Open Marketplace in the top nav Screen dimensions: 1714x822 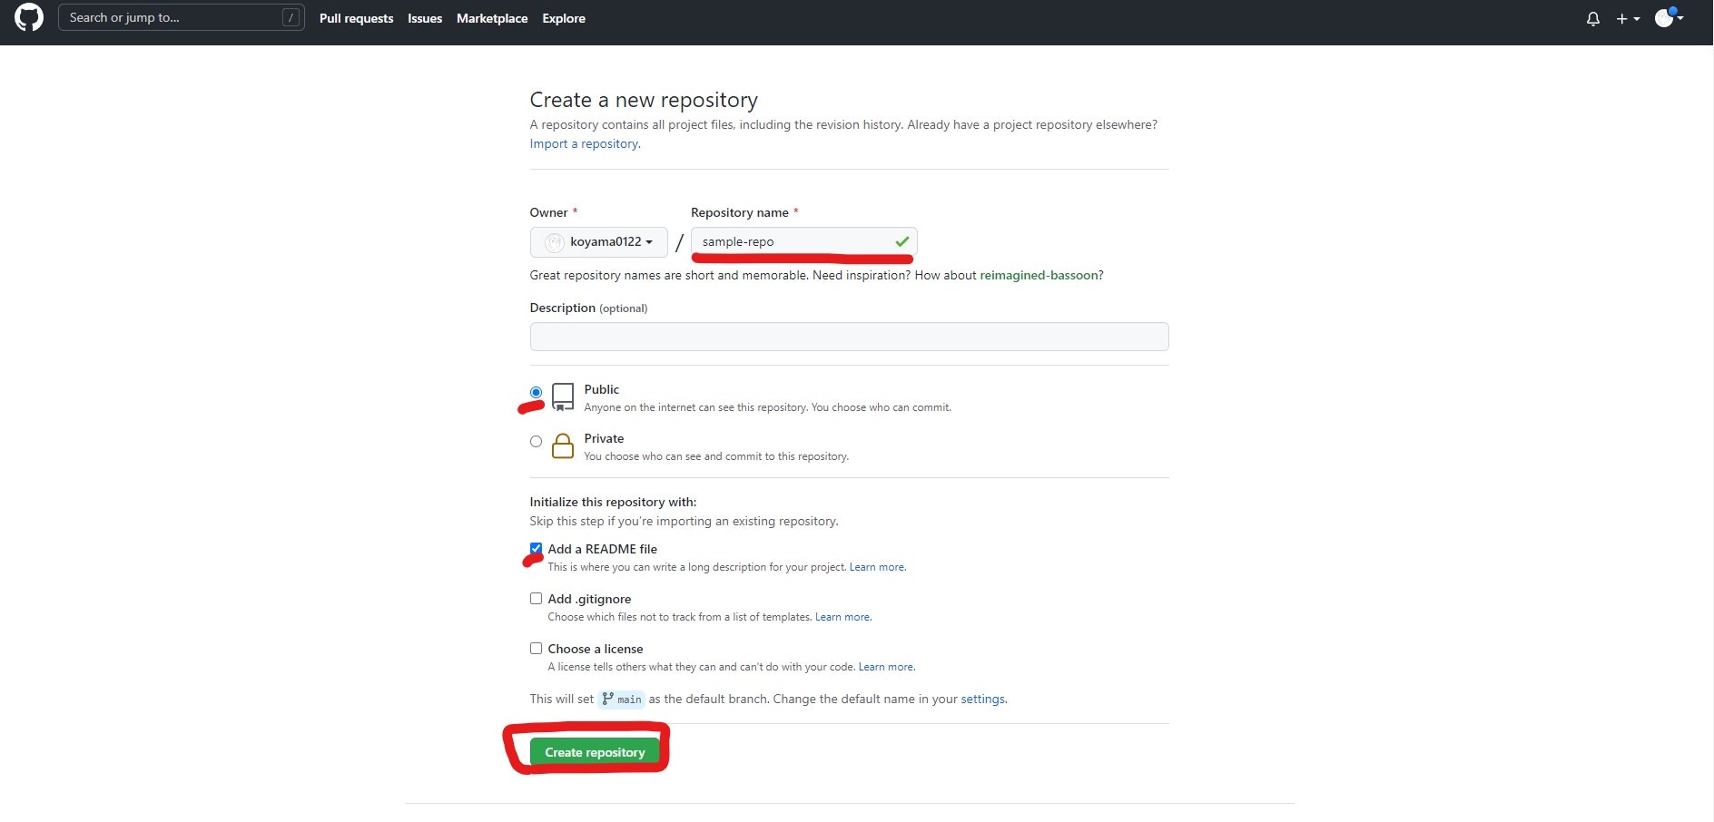pyautogui.click(x=492, y=18)
